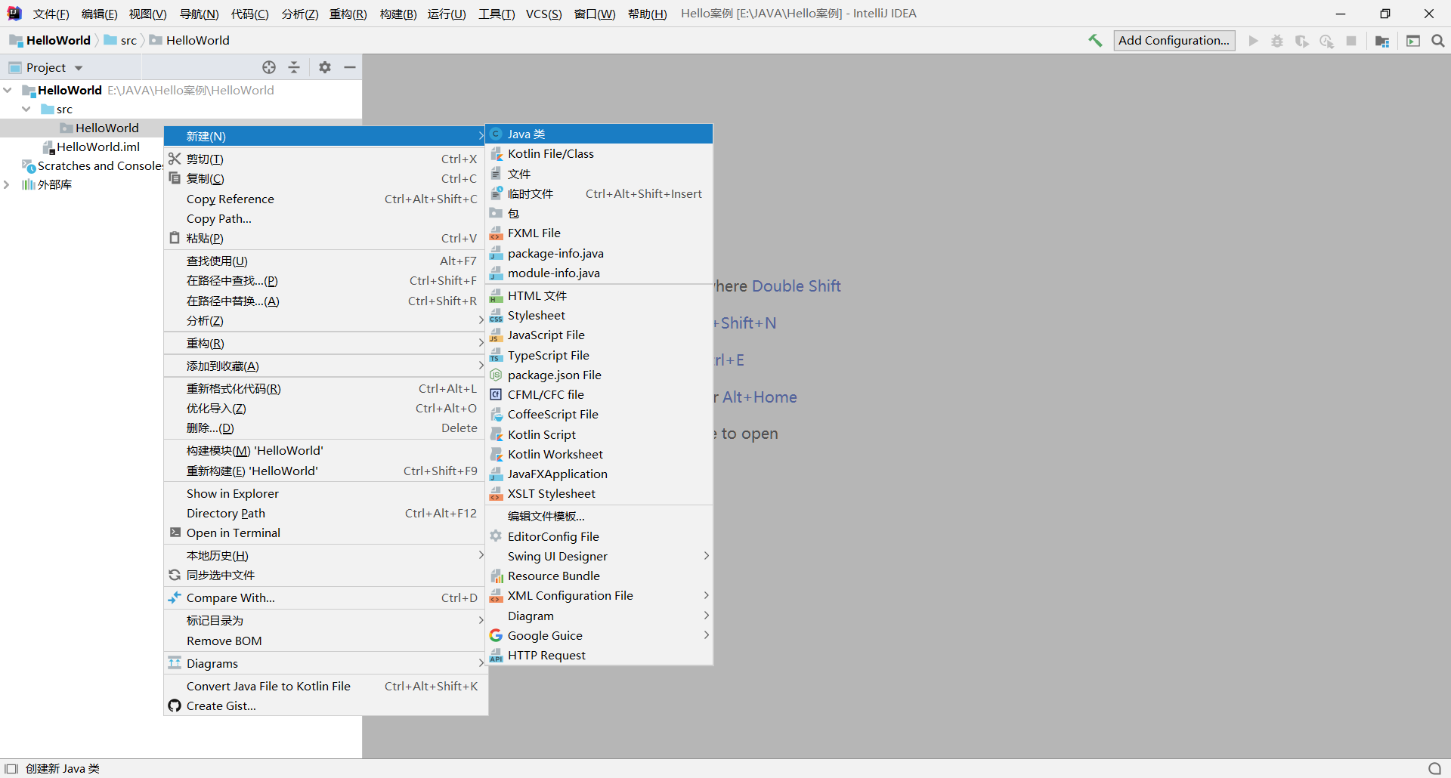Choose Copy Reference menu item
This screenshot has height=778, width=1451.
pyautogui.click(x=326, y=199)
